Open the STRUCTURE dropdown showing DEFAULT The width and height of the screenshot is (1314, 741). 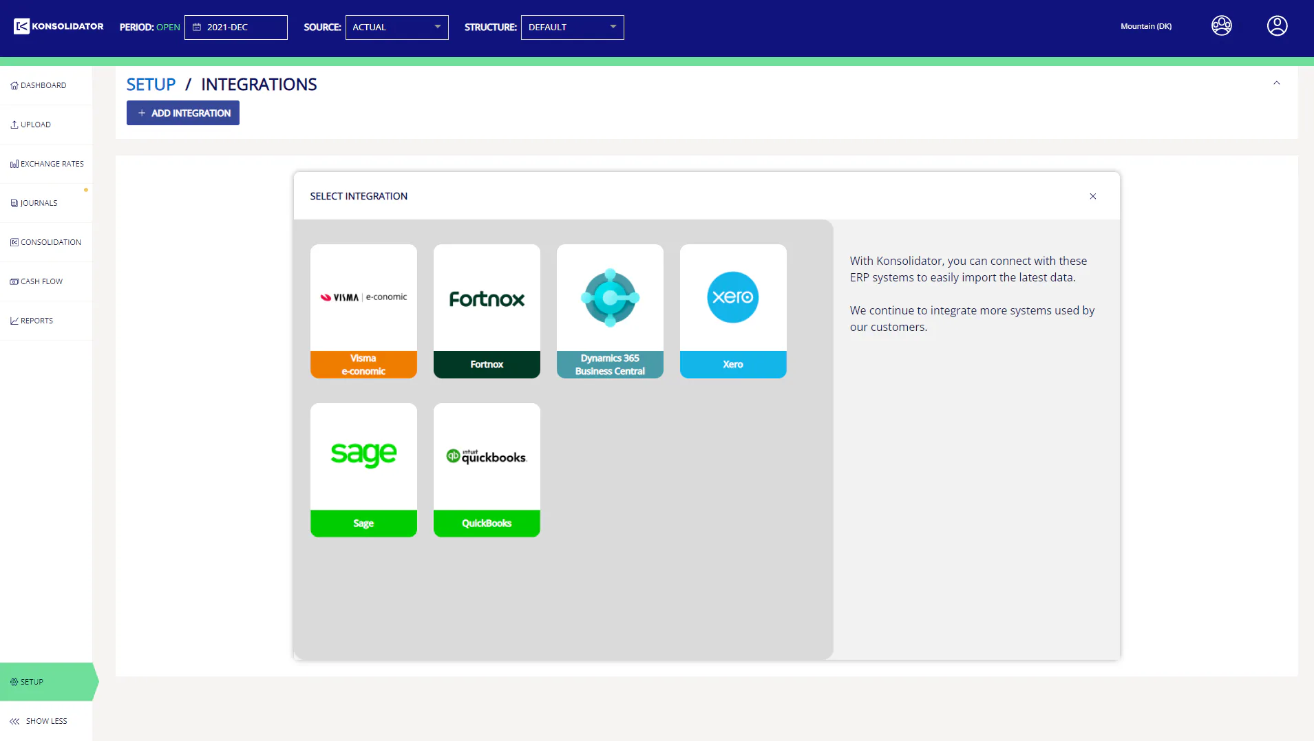click(x=572, y=28)
